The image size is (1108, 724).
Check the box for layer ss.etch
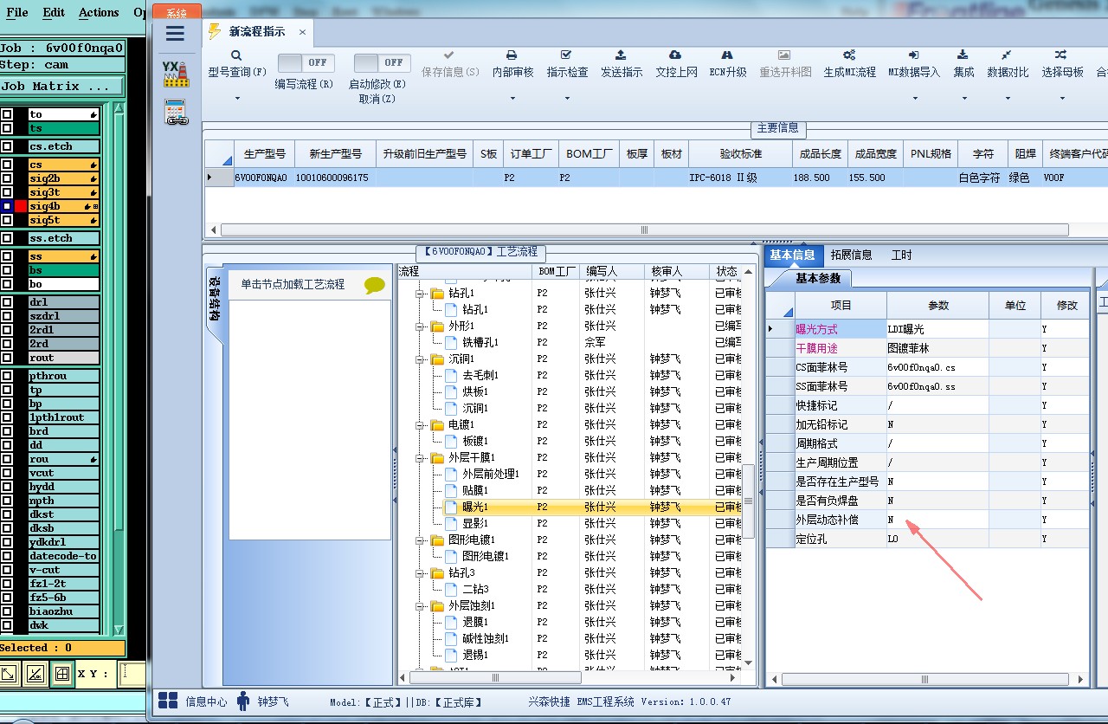point(7,238)
